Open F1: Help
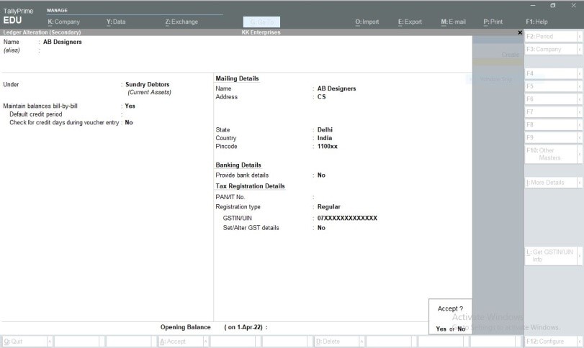 [x=536, y=22]
